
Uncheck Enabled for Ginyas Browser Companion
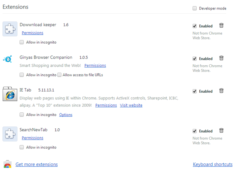[x=195, y=59]
